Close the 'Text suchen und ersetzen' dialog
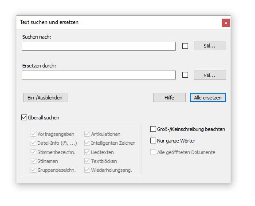This screenshot has width=255, height=206. click(x=226, y=23)
